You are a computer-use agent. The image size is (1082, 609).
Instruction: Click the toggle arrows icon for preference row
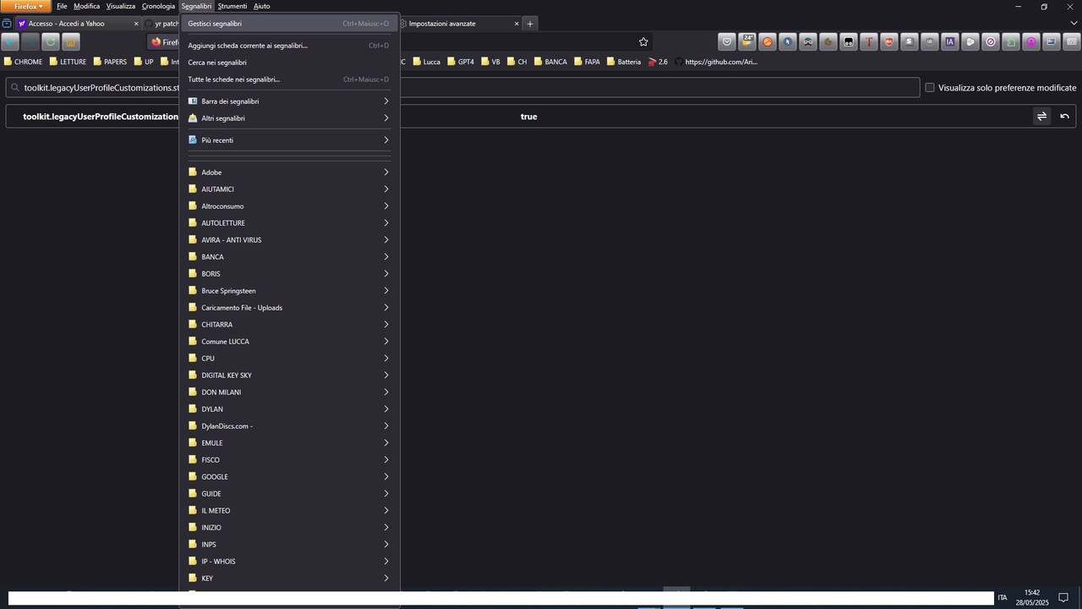tap(1041, 116)
